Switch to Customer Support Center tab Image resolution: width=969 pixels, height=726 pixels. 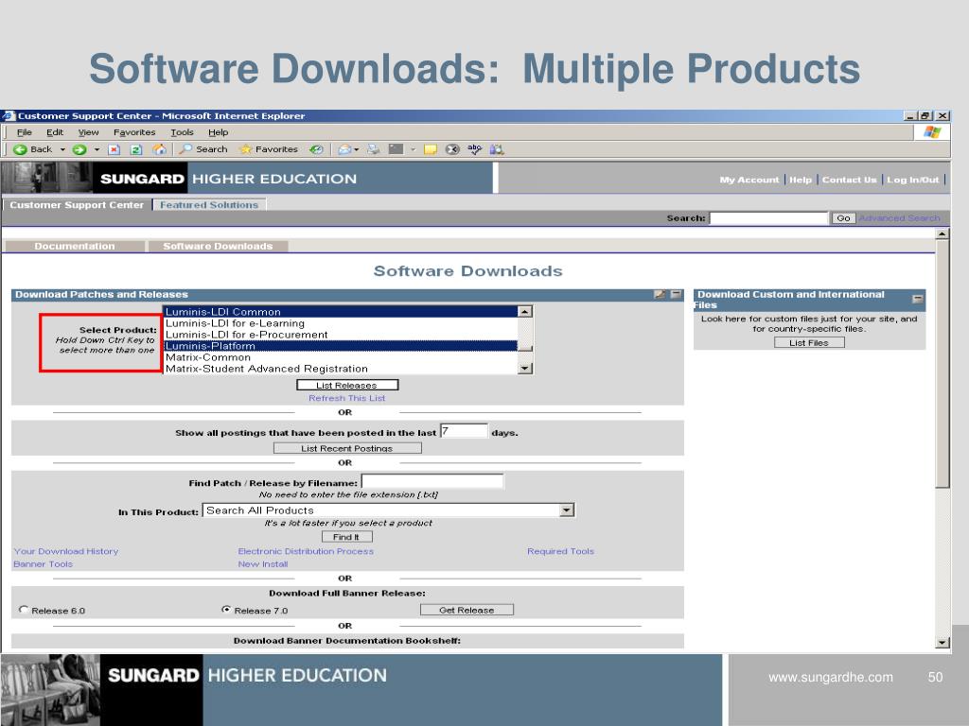[77, 204]
